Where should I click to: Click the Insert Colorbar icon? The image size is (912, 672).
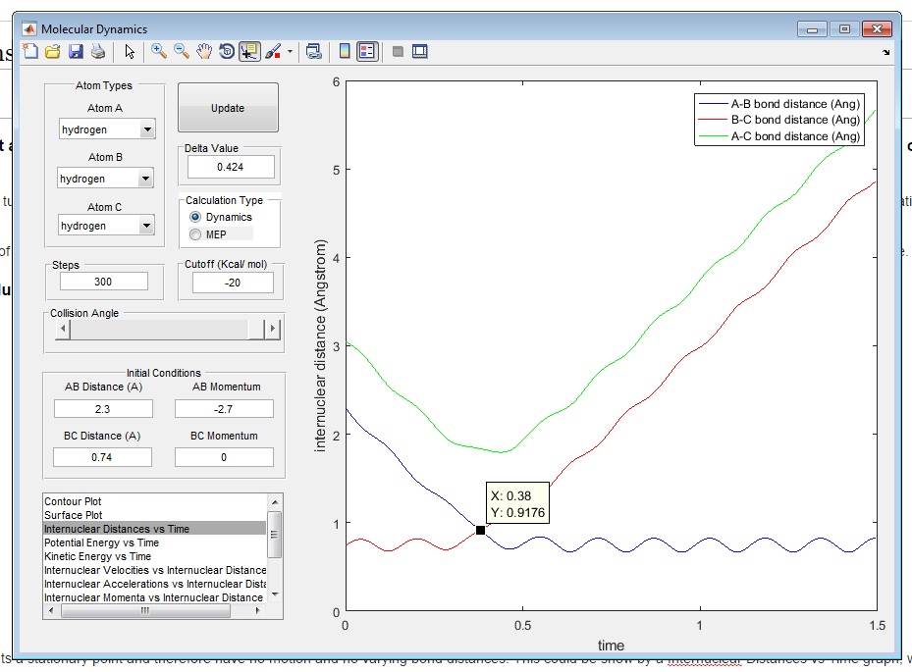pos(345,51)
